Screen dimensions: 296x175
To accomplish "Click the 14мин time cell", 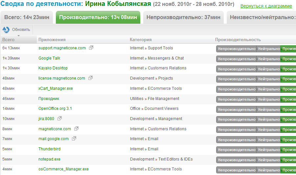I will click(8, 109).
